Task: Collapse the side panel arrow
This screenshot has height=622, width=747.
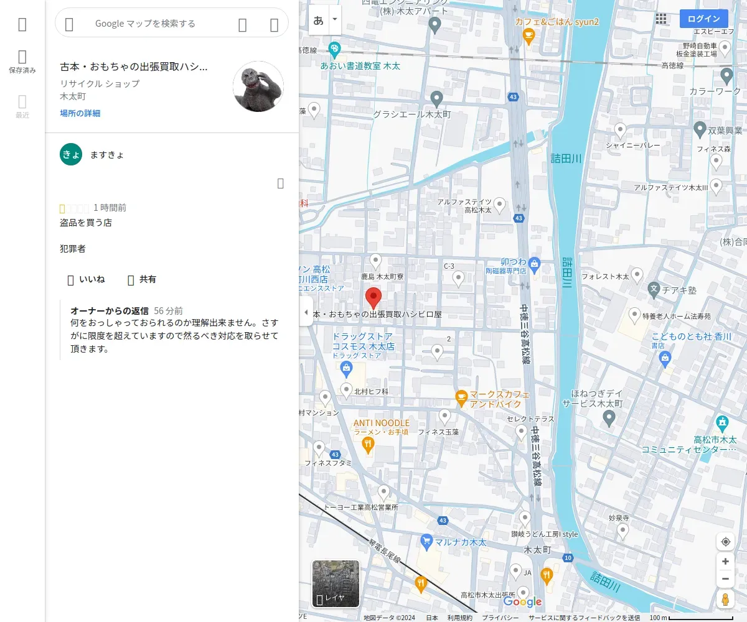Action: click(306, 312)
